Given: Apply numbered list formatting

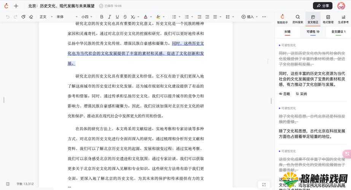Looking at the screenshot, I should click(x=187, y=17).
